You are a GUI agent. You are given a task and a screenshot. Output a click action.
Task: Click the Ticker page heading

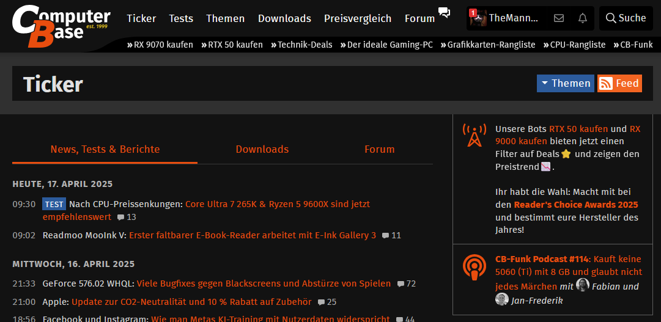[53, 84]
